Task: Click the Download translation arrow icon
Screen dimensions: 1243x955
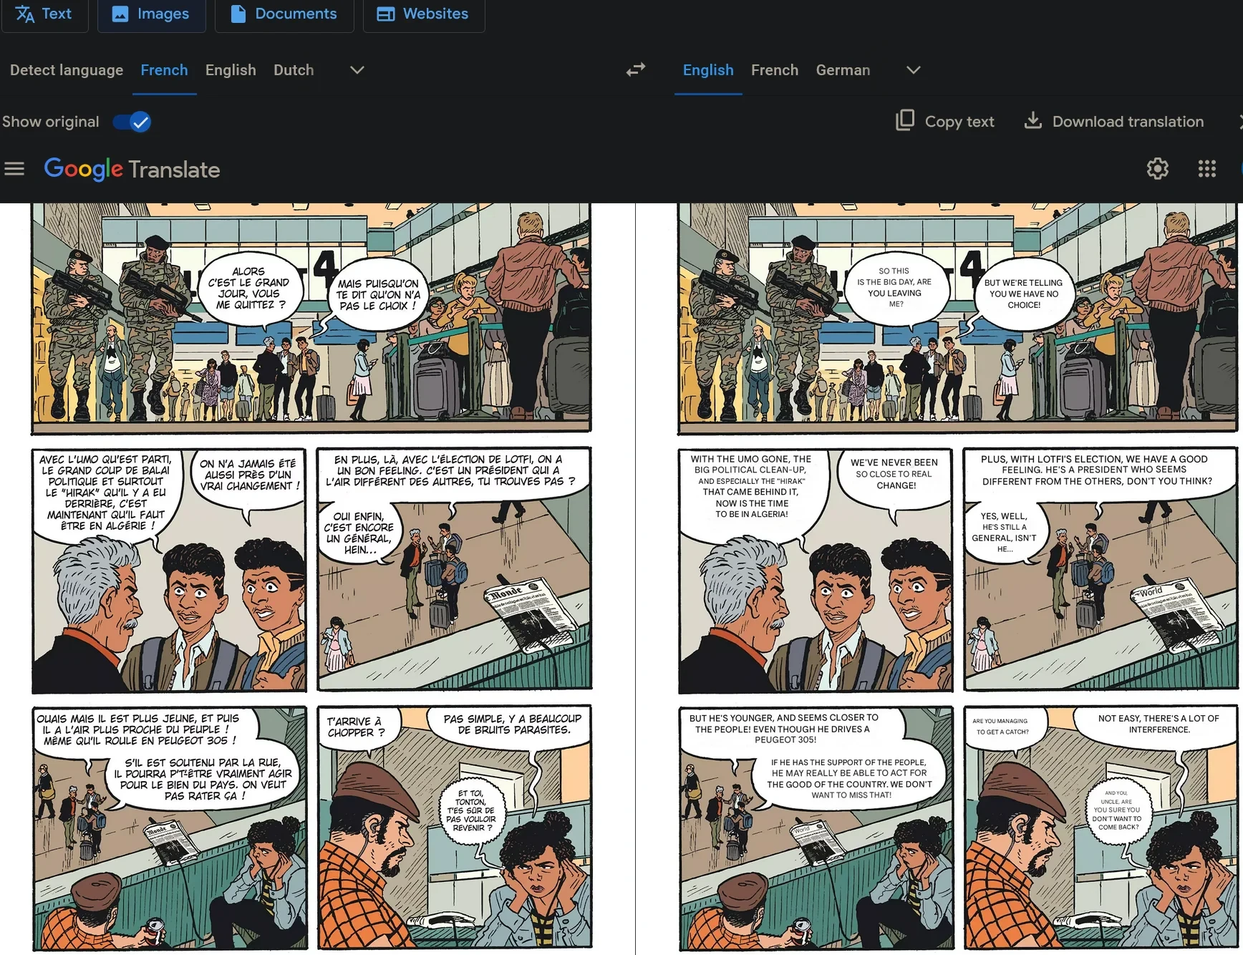Action: click(x=1032, y=120)
